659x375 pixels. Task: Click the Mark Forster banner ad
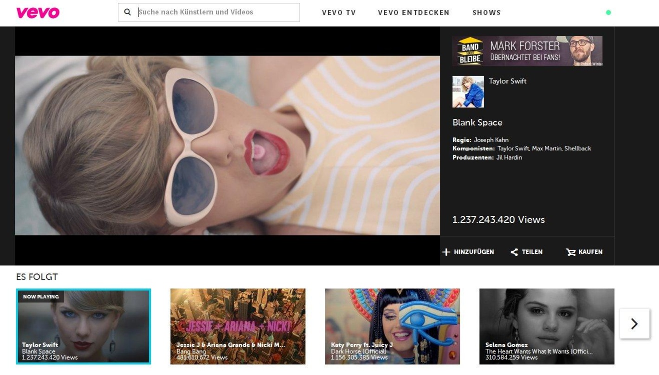(x=527, y=51)
